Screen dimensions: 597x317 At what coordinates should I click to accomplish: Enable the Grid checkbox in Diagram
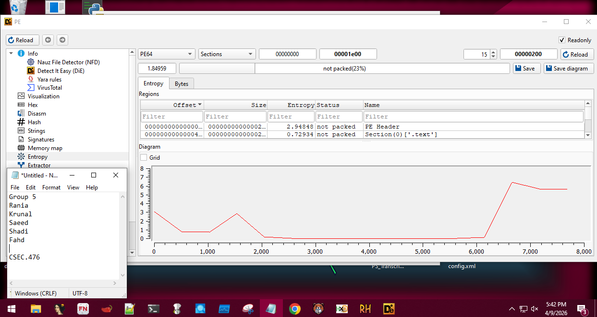[144, 158]
